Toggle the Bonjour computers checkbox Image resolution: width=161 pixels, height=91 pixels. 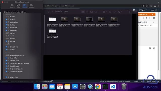[6, 69]
